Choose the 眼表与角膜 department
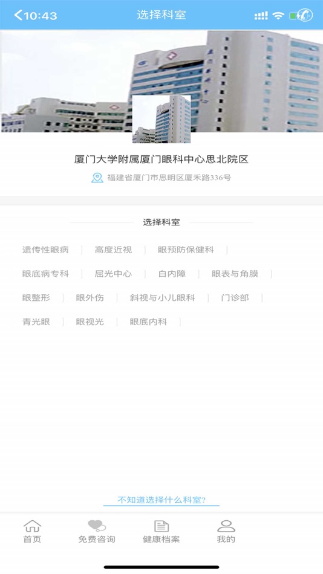The image size is (323, 574). (x=235, y=274)
